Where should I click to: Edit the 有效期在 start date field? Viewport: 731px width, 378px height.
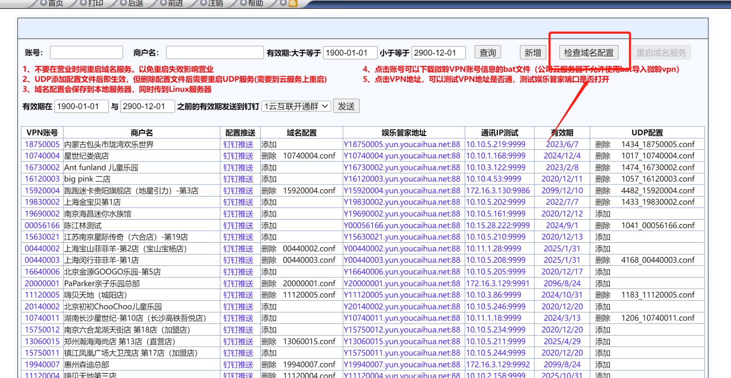tap(81, 106)
